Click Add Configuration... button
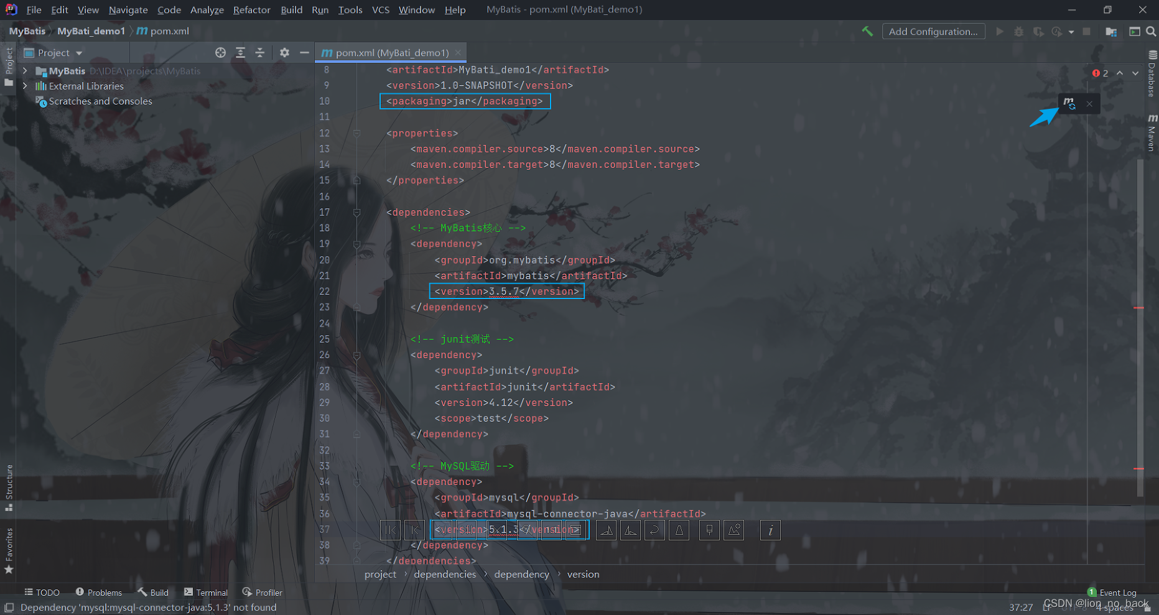Screen dimensions: 1159x615 pyautogui.click(x=933, y=32)
